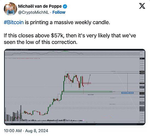Click the blue label box on chart

(x=127, y=93)
